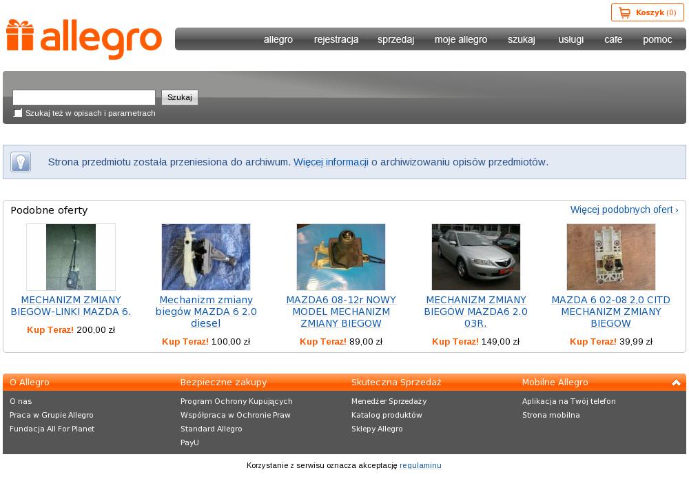Screen dimensions: 689x479
Task: Click the 'Skuteczna Sprzedaż' footer heading
Action: (x=396, y=383)
